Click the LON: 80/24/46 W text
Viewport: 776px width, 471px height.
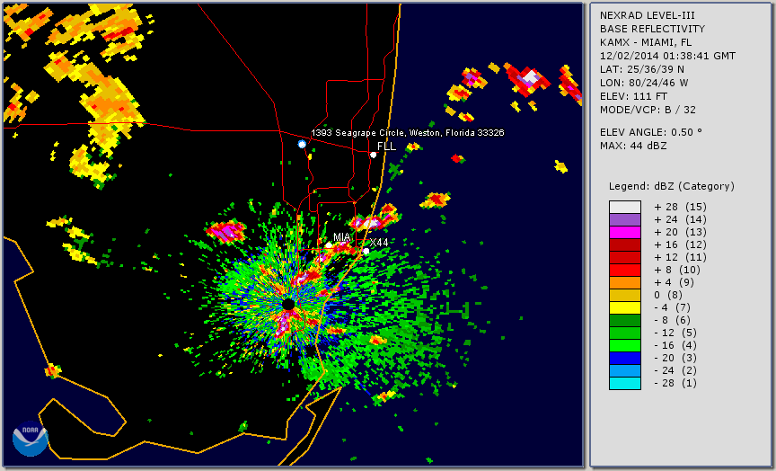644,83
